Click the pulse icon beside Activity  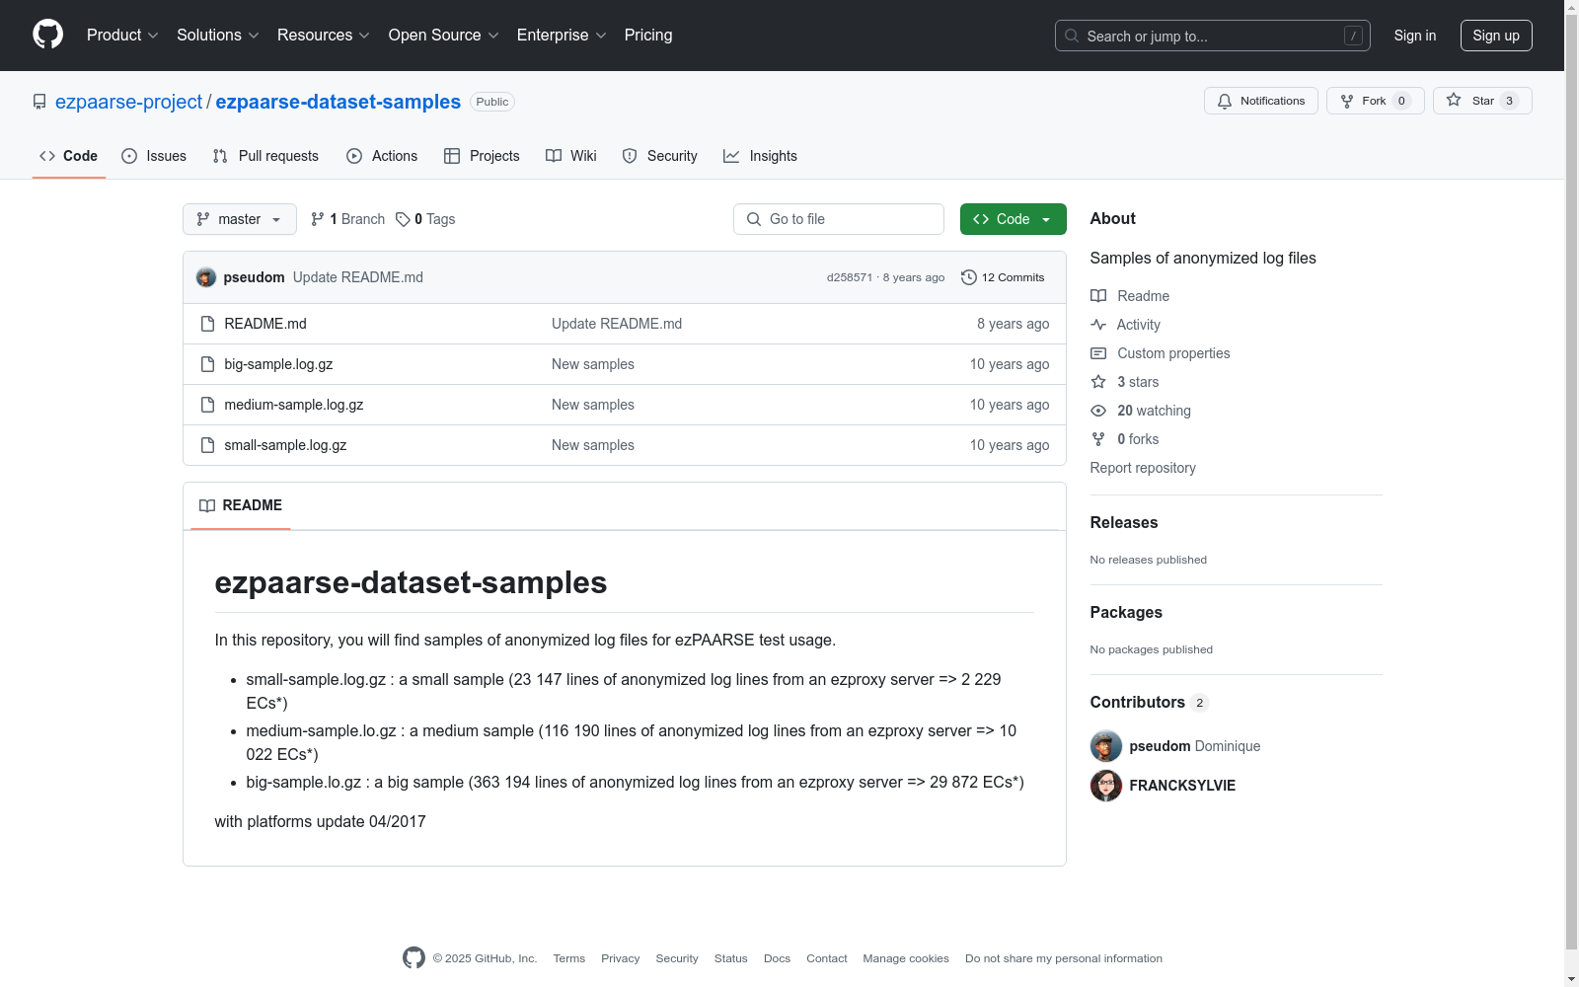tap(1098, 325)
